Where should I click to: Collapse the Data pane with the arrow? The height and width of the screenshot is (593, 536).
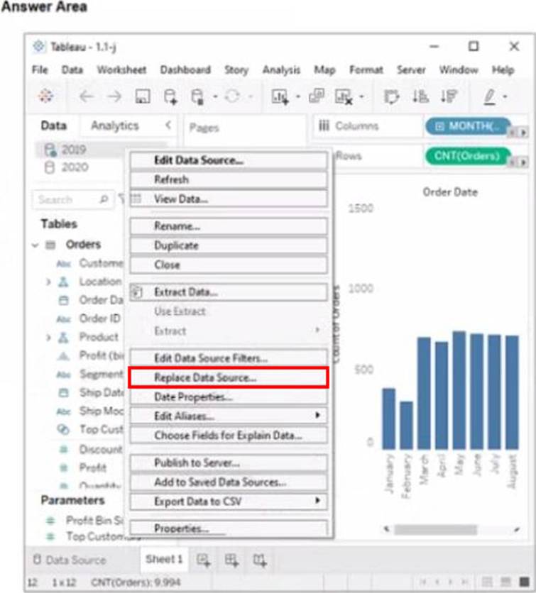pos(168,125)
